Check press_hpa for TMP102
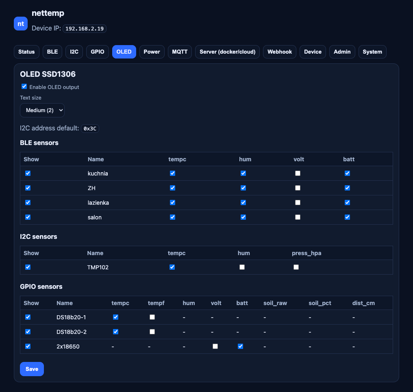 pyautogui.click(x=296, y=267)
